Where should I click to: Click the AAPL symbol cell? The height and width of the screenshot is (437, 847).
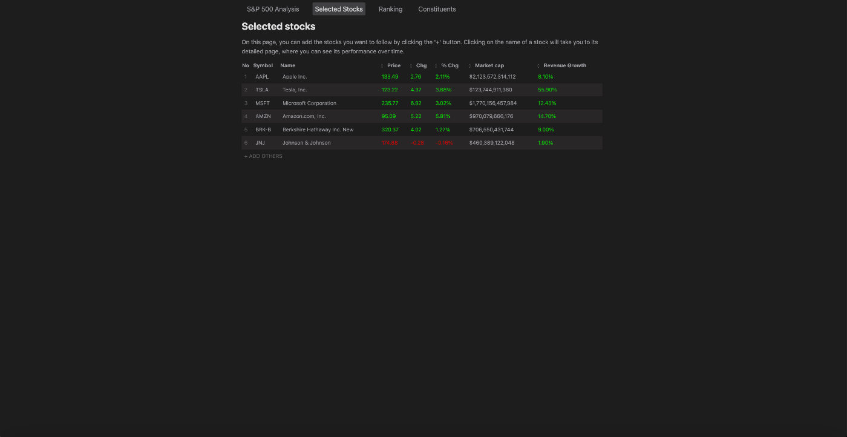click(262, 77)
